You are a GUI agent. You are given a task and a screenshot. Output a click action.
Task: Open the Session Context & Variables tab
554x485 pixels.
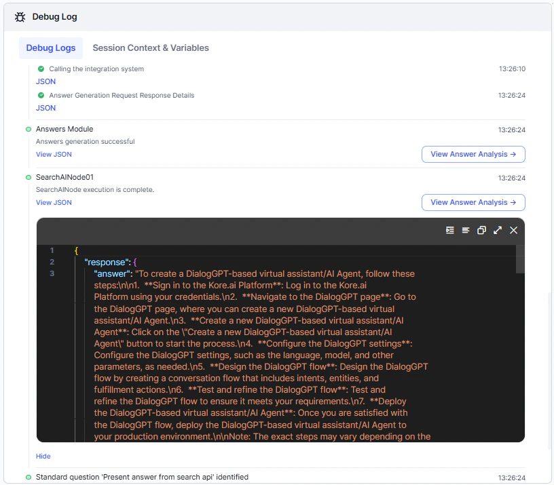pos(150,47)
